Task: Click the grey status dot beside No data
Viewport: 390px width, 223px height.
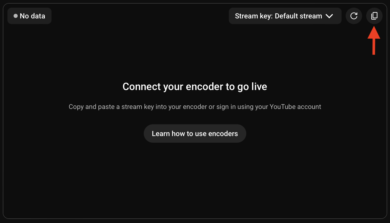Action: 16,16
